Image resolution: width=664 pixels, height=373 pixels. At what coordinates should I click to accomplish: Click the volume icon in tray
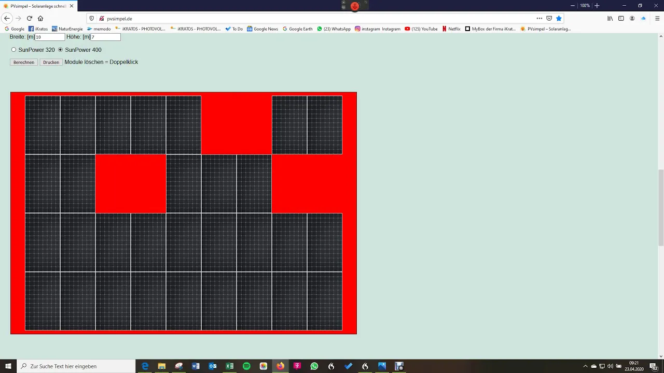tap(610, 366)
